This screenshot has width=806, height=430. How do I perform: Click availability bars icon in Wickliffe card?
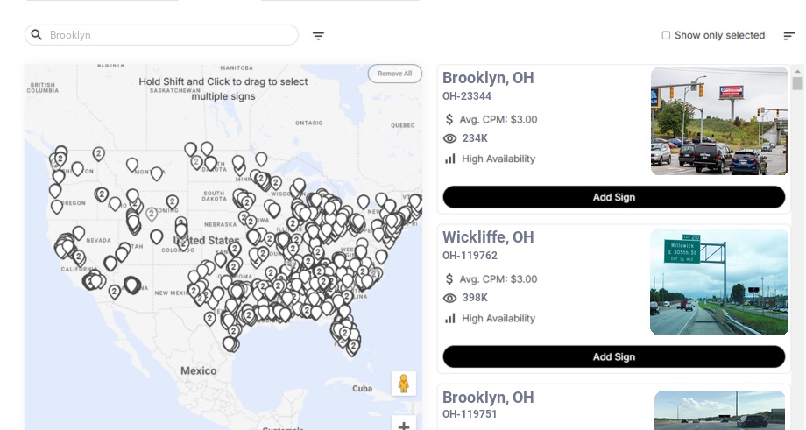[x=450, y=318]
